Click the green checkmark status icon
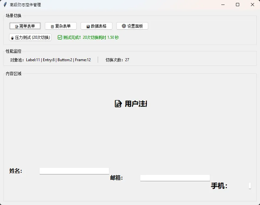Screen dimensions: 260x205 [x=60, y=37]
